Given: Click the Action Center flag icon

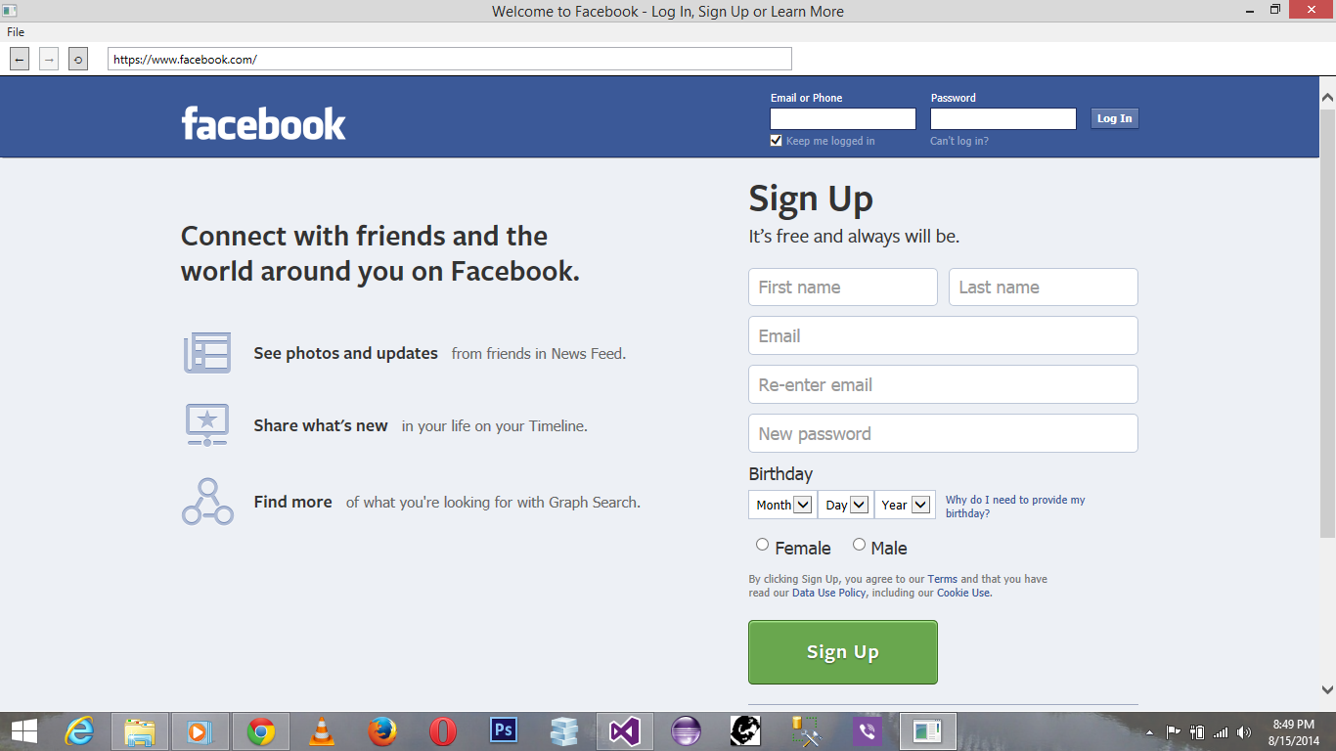Looking at the screenshot, I should tap(1173, 731).
